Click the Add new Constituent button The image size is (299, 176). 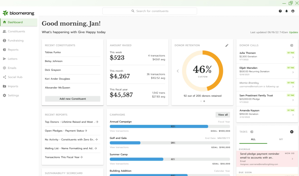(72, 99)
